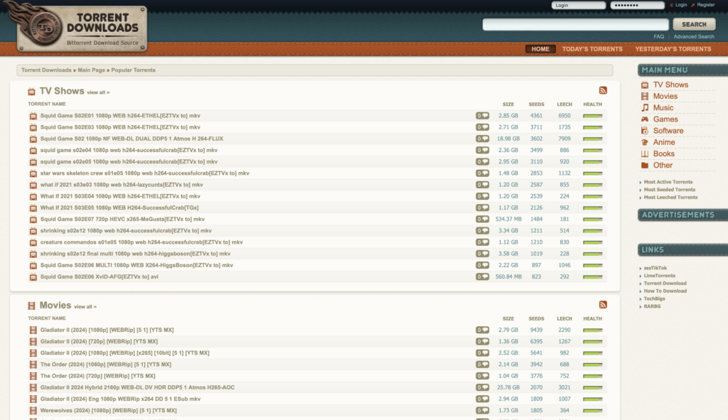
Task: Open Most Leeched Torrents link
Action: (x=670, y=198)
